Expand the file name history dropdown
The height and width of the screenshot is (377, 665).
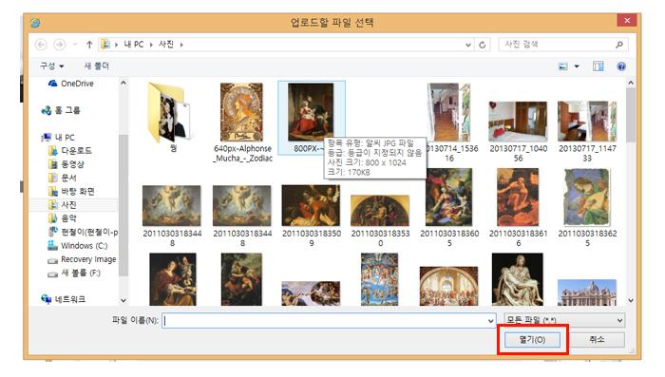(x=491, y=321)
